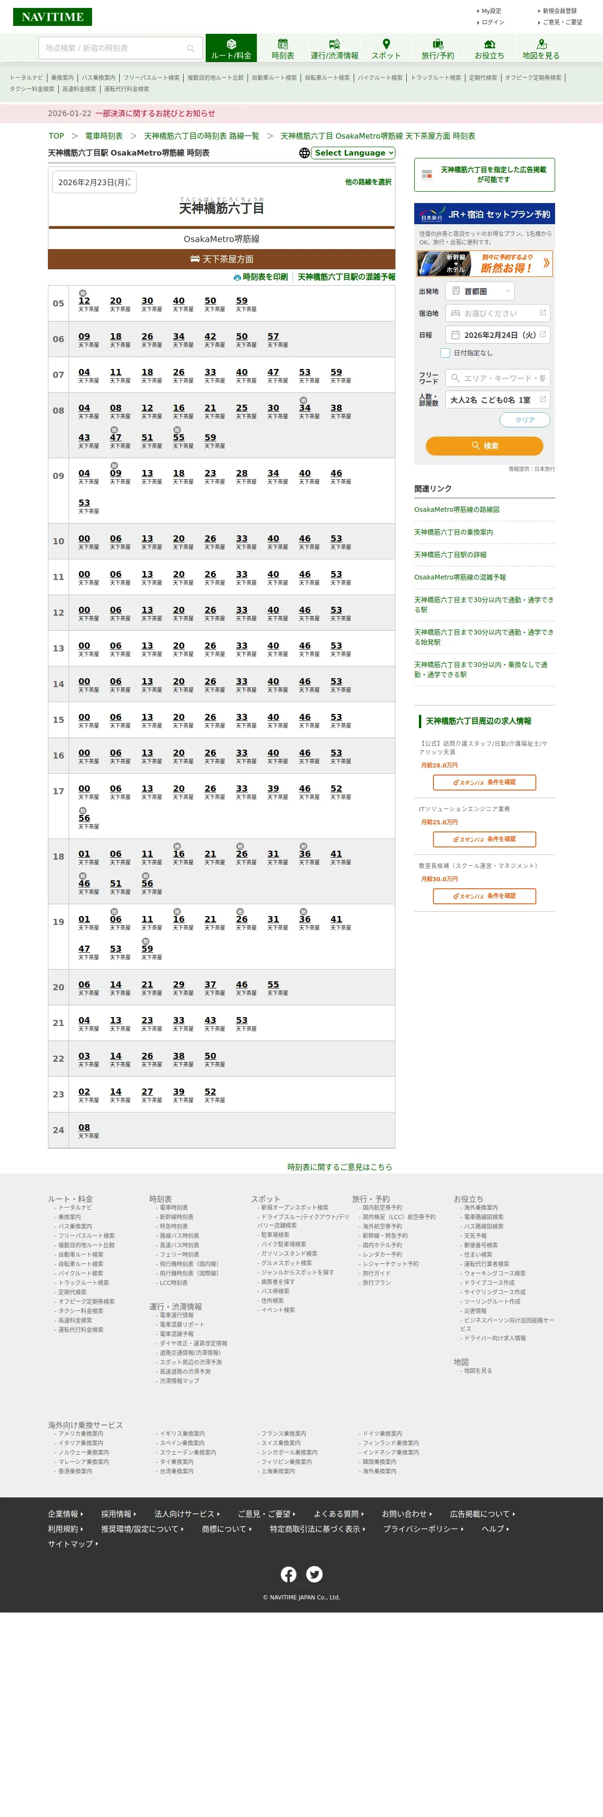603x1817 pixels.
Task: Click the 23:52 departure time
Action: (x=210, y=1092)
